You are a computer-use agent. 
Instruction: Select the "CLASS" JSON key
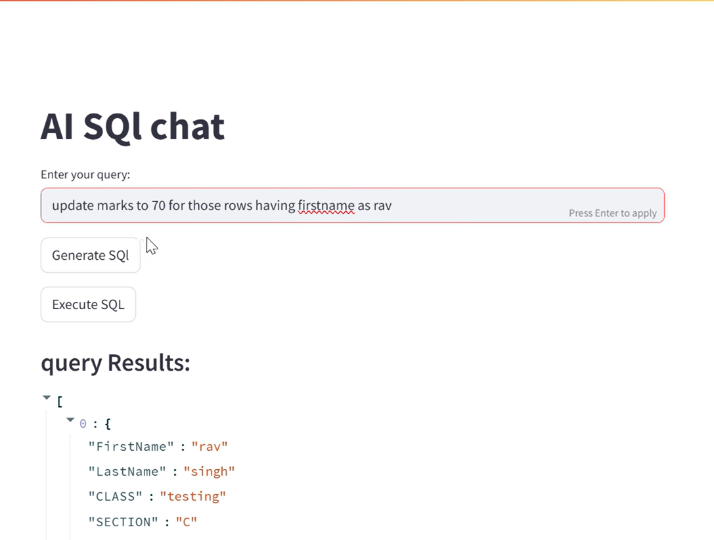coord(116,497)
